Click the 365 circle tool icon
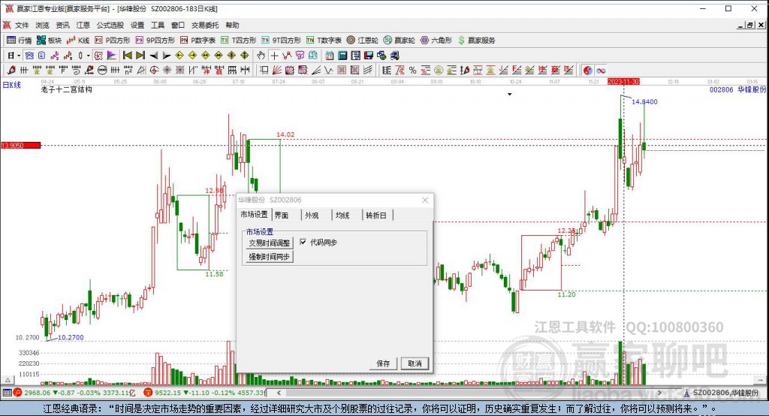This screenshot has height=416, width=769. 102,70
